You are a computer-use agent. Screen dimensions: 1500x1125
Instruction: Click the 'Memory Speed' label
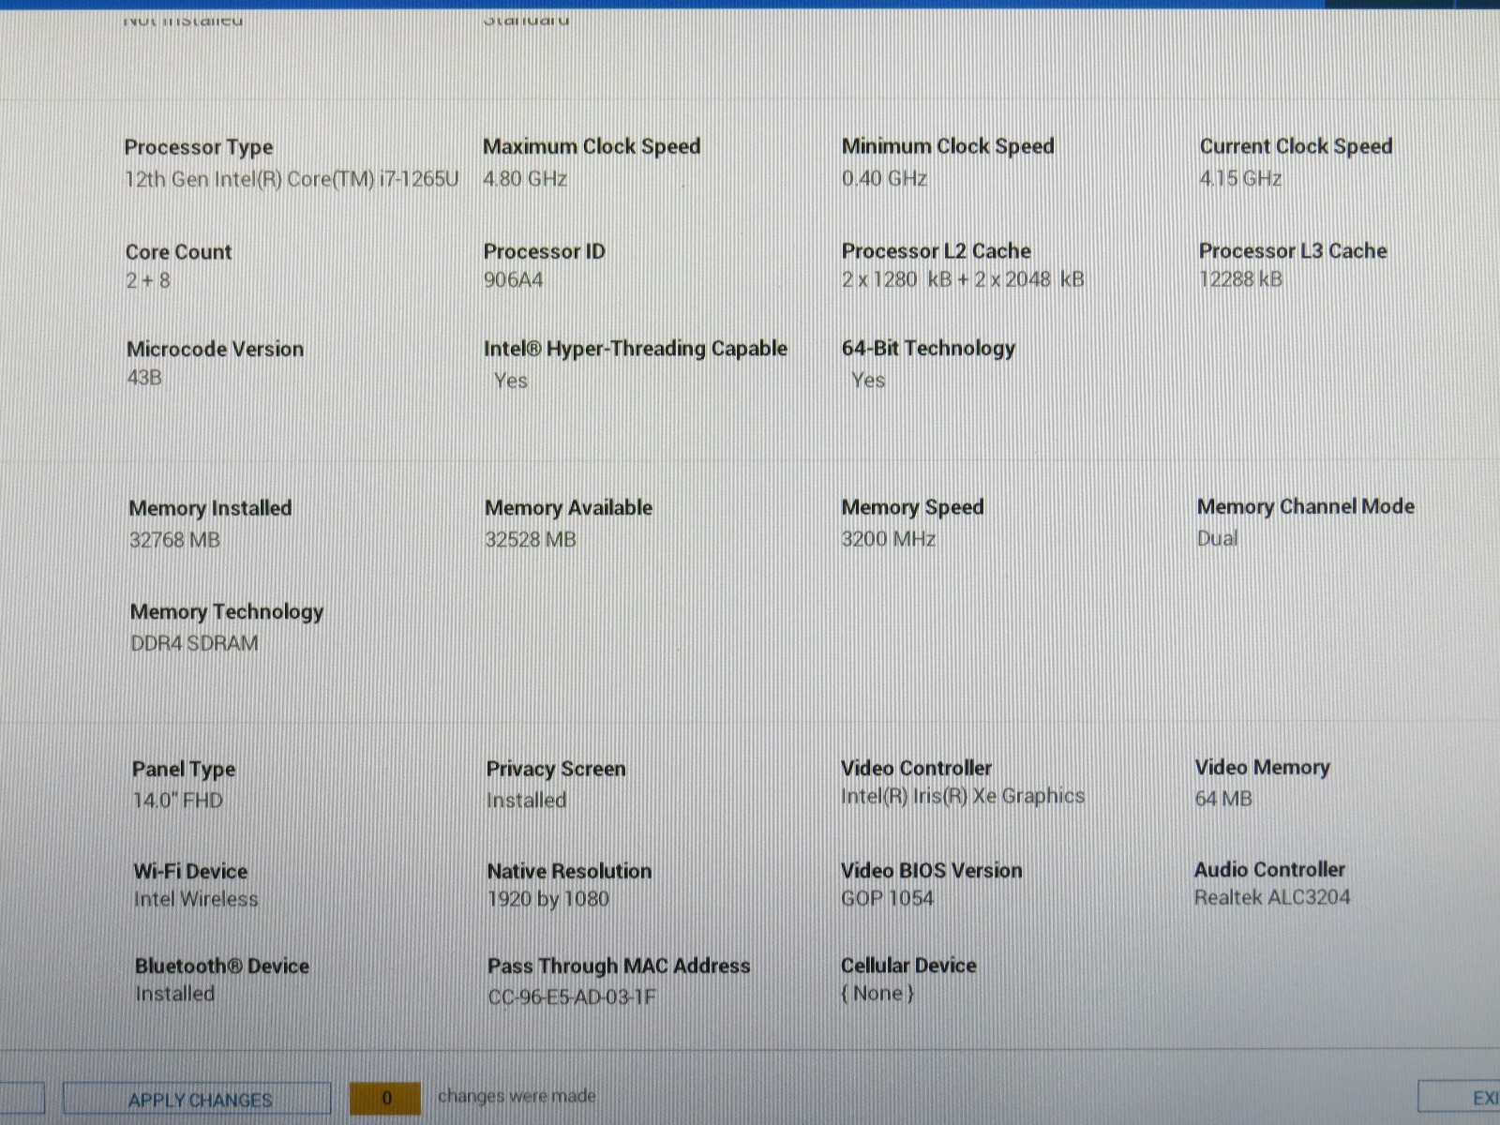(x=912, y=507)
